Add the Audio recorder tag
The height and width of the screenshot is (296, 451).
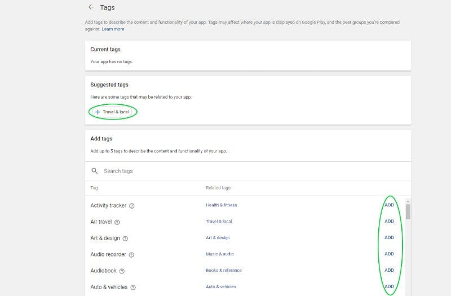click(389, 254)
